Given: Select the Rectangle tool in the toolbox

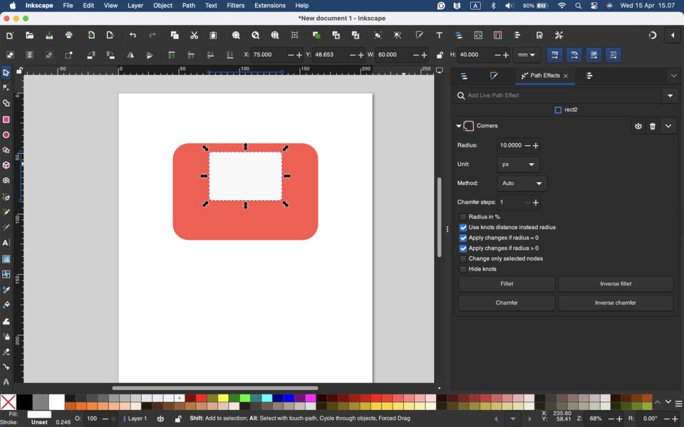Looking at the screenshot, I should click(6, 120).
